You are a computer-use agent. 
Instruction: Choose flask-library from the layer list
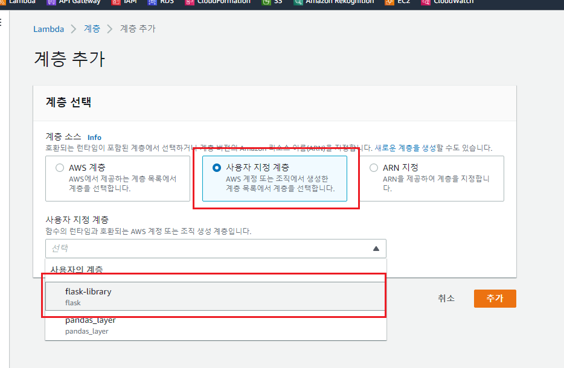tap(215, 296)
